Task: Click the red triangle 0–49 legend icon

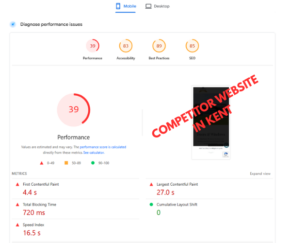Action: click(x=42, y=163)
